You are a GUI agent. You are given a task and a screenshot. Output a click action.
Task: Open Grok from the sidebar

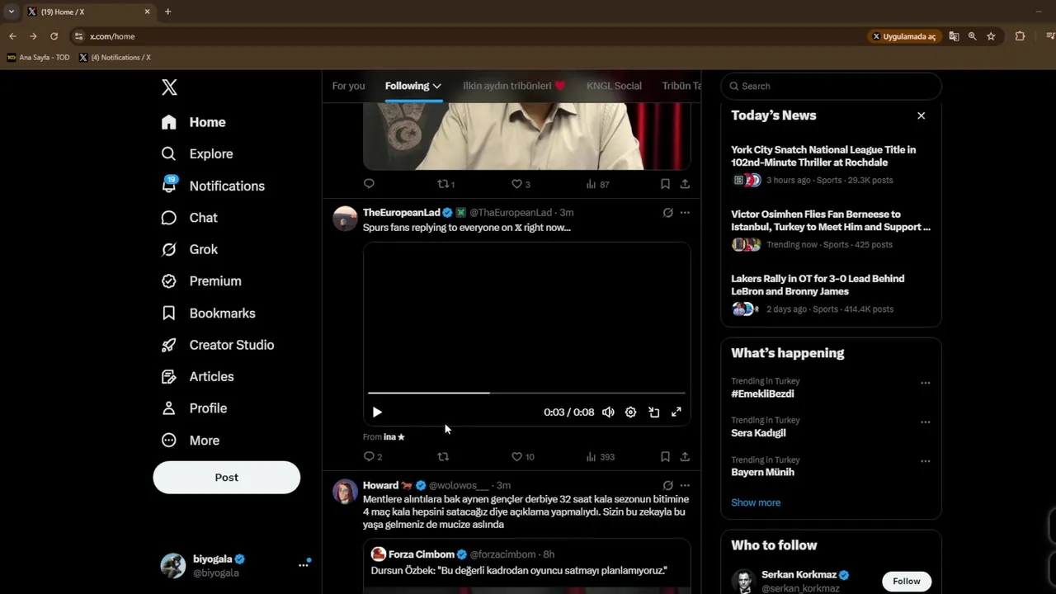click(190, 249)
